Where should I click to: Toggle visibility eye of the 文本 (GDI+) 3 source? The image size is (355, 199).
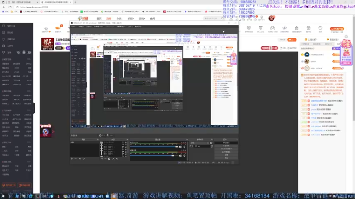[x=123, y=149]
